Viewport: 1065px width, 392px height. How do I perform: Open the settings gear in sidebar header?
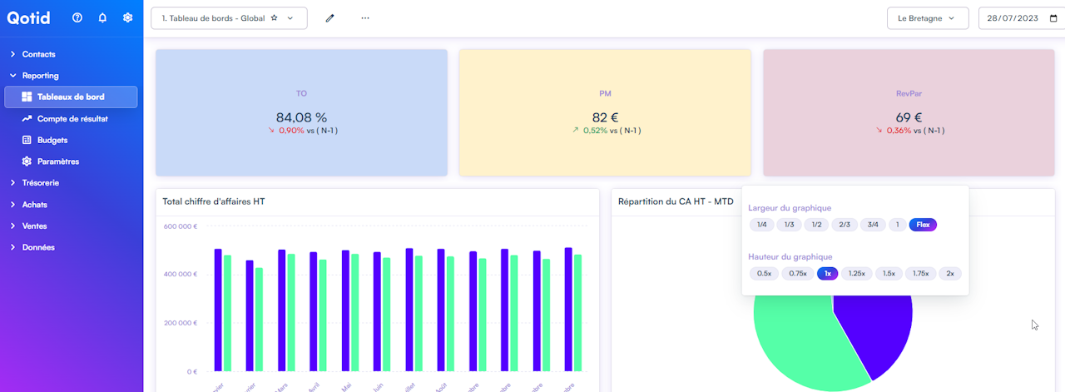pos(127,17)
